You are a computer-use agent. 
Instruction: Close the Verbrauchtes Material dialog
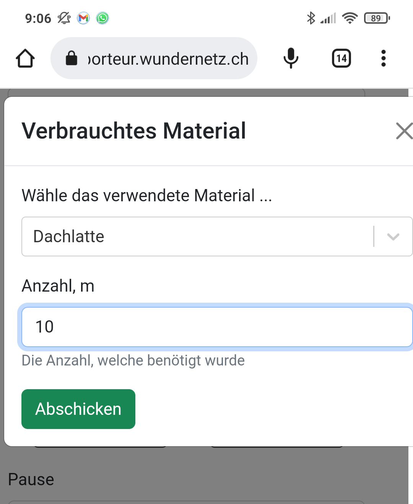(x=403, y=131)
